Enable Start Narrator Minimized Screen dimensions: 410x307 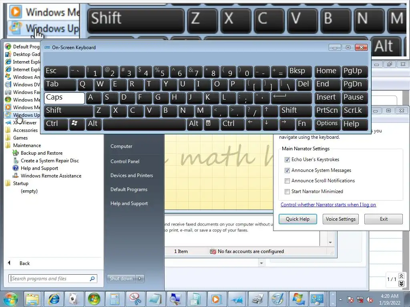287,191
